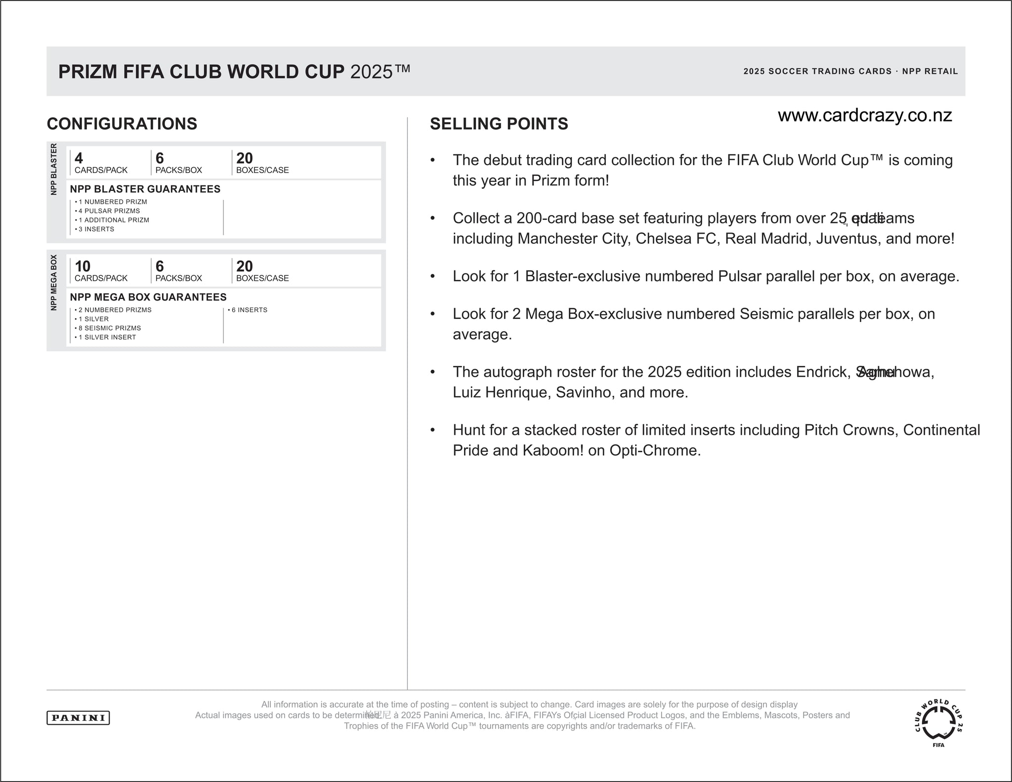Click the 10 Cards/Pack mega box cell
Viewport: 1012px width, 782px height.
coord(101,271)
